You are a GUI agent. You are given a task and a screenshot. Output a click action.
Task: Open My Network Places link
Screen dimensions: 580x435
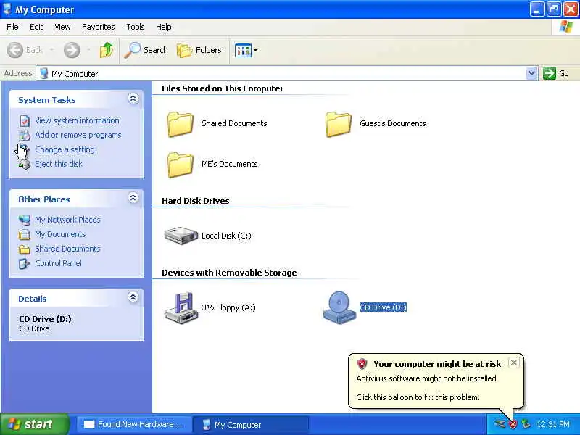coord(67,220)
